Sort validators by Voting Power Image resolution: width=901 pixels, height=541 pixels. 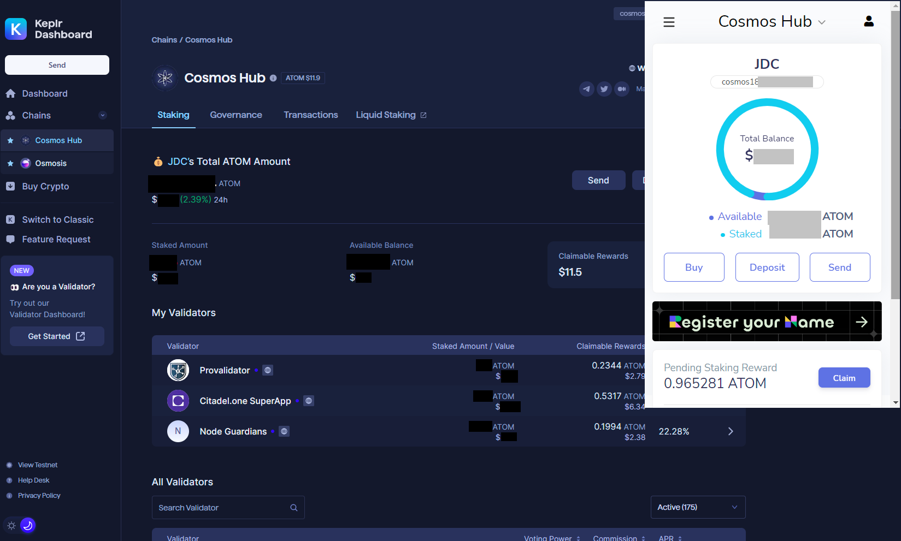coord(552,538)
